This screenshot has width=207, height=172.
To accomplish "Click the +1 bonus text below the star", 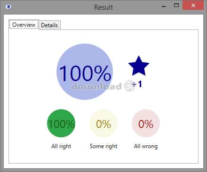I will click(137, 84).
